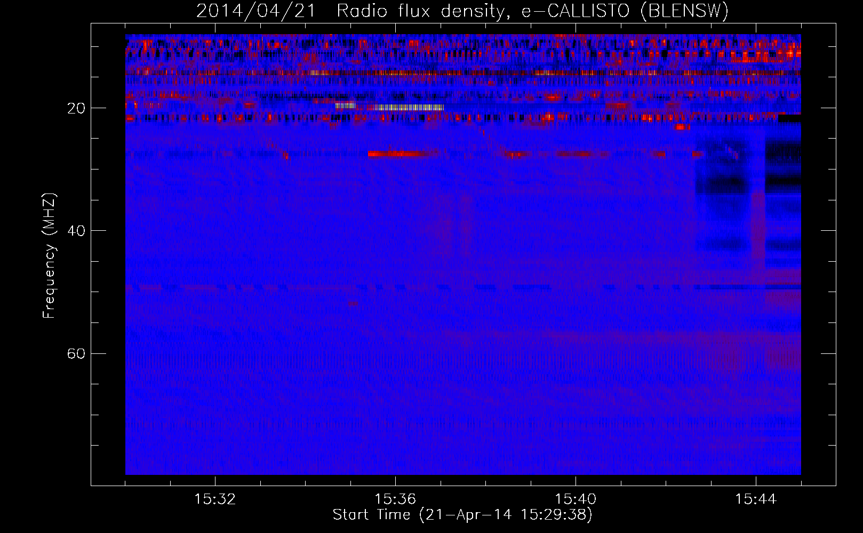
Task: Select the 15:32 time tick label
Action: pyautogui.click(x=215, y=499)
